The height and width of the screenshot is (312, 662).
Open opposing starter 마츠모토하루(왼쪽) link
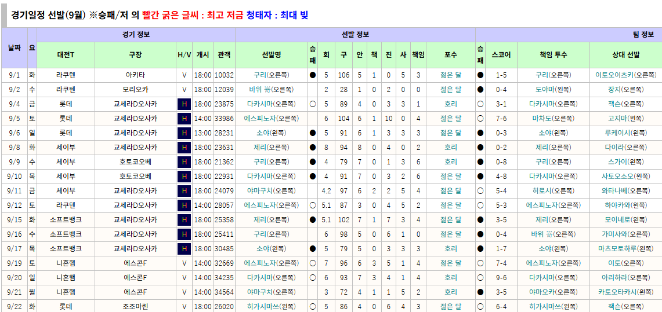pyautogui.click(x=625, y=249)
